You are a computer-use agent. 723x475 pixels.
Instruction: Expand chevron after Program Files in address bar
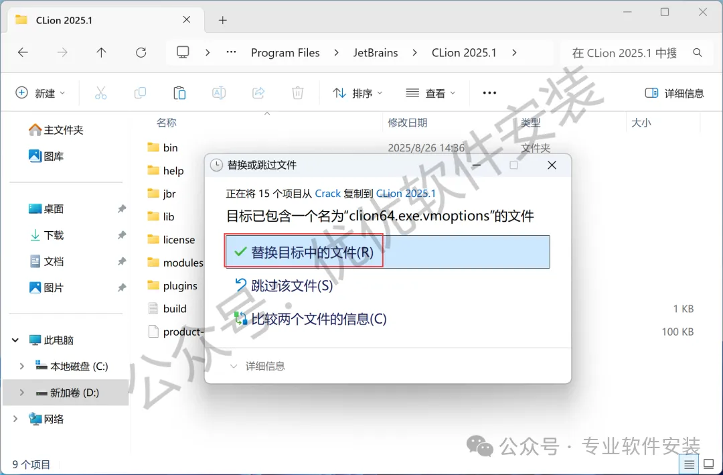(x=336, y=53)
